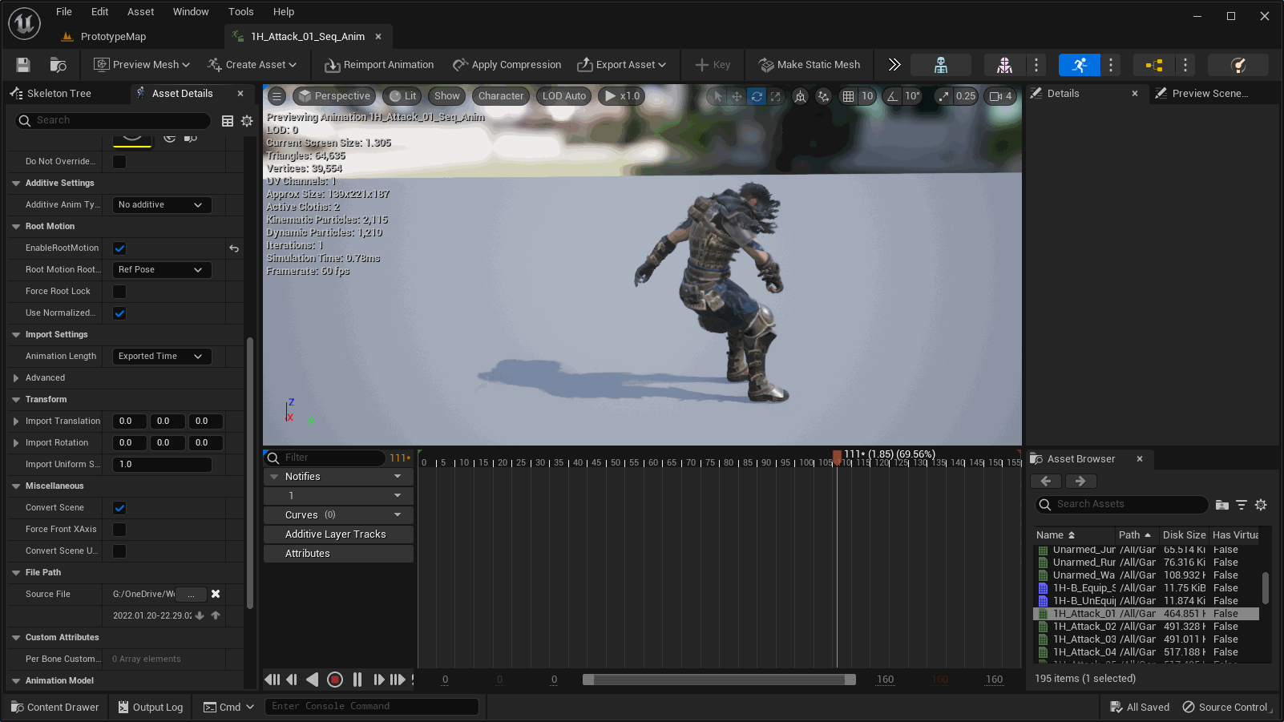Play animation in reverse
The width and height of the screenshot is (1284, 722).
(x=313, y=680)
